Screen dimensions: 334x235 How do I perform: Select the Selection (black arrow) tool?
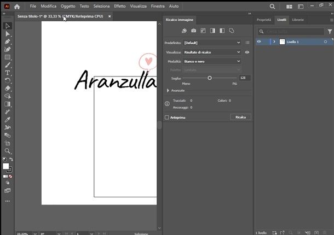8,26
